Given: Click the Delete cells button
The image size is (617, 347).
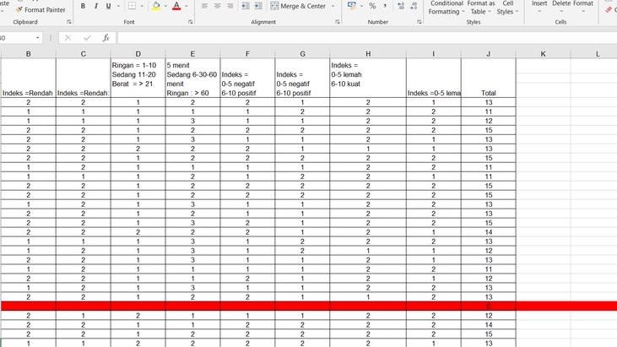Looking at the screenshot, I should click(x=560, y=6).
